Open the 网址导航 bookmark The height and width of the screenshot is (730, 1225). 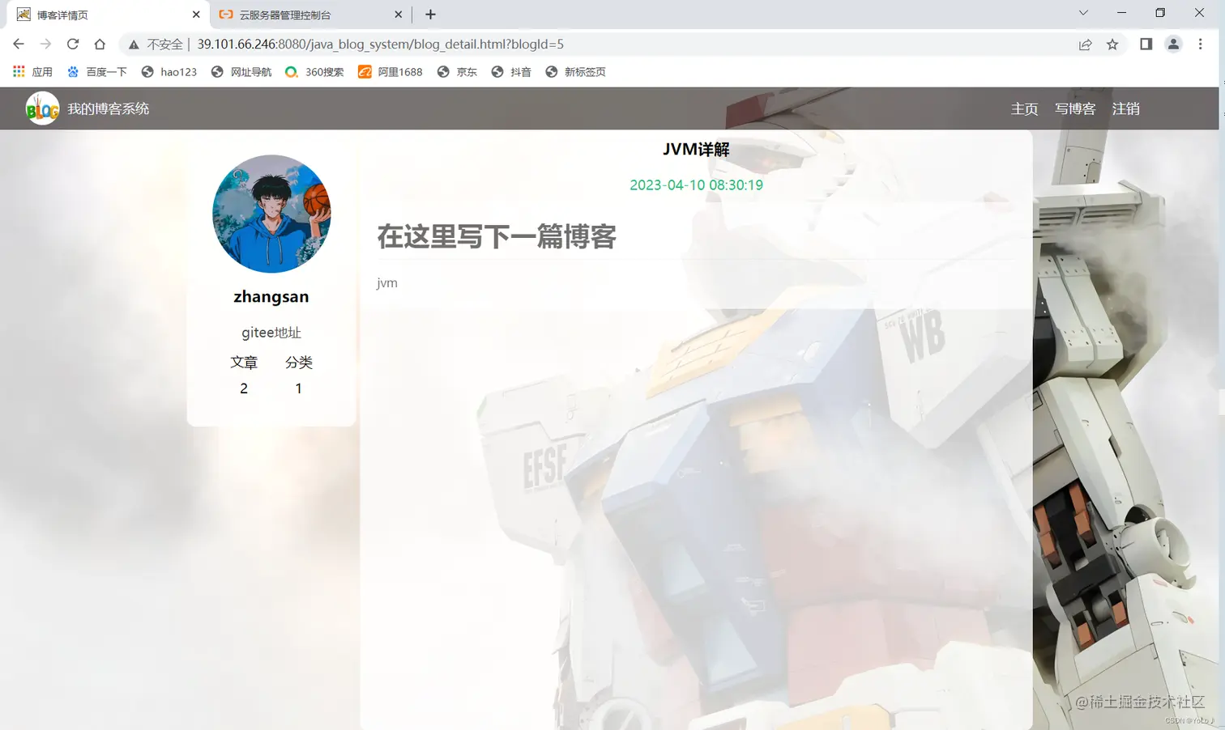241,72
